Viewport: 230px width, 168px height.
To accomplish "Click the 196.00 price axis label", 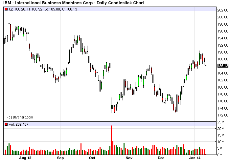I will [223, 31].
